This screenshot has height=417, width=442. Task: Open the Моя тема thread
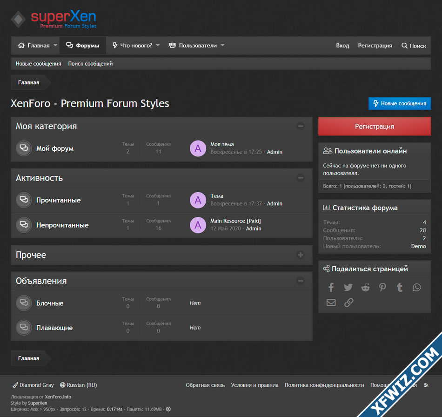point(222,144)
